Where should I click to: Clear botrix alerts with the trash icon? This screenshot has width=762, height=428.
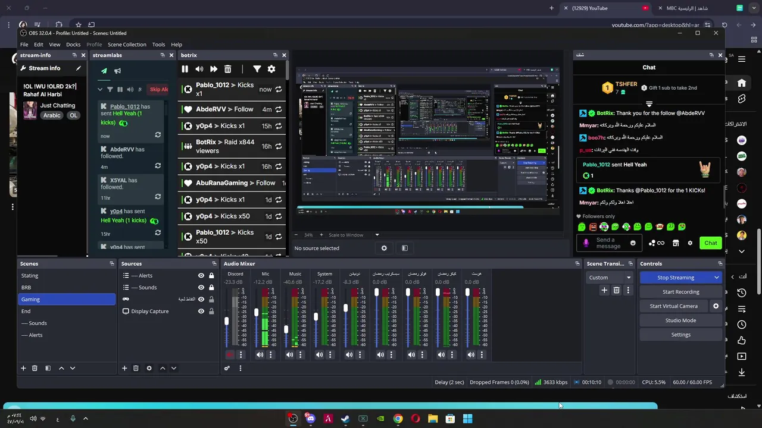click(227, 69)
